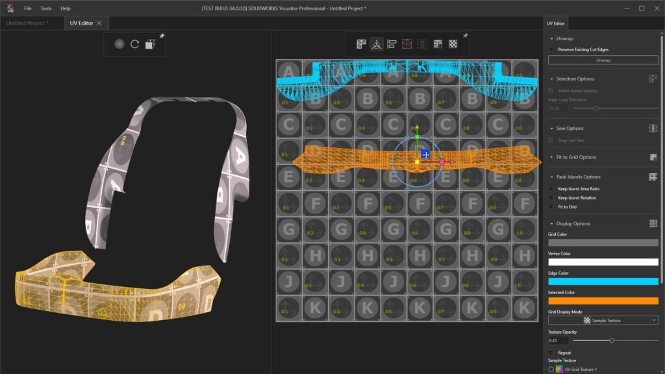This screenshot has width=665, height=374.
Task: Open the Help menu
Action: (x=66, y=8)
